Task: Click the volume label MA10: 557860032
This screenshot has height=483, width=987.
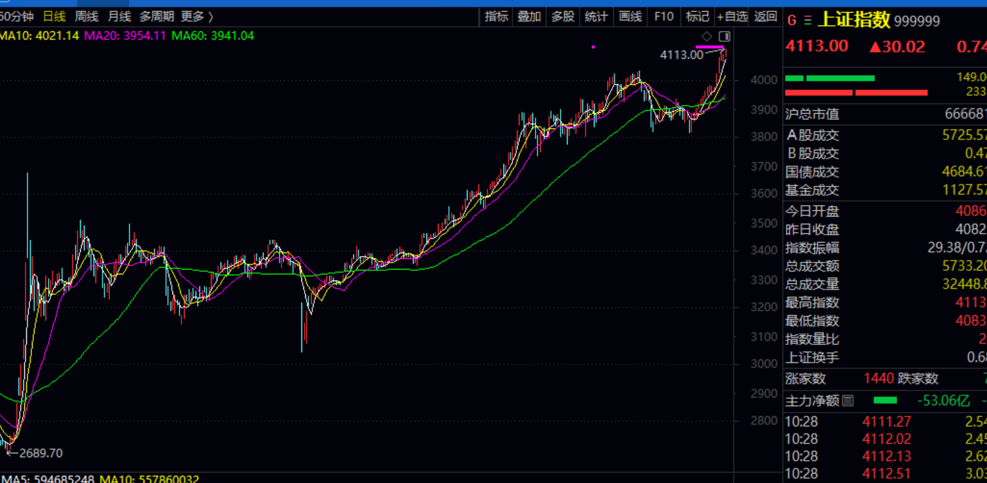Action: pyautogui.click(x=149, y=479)
